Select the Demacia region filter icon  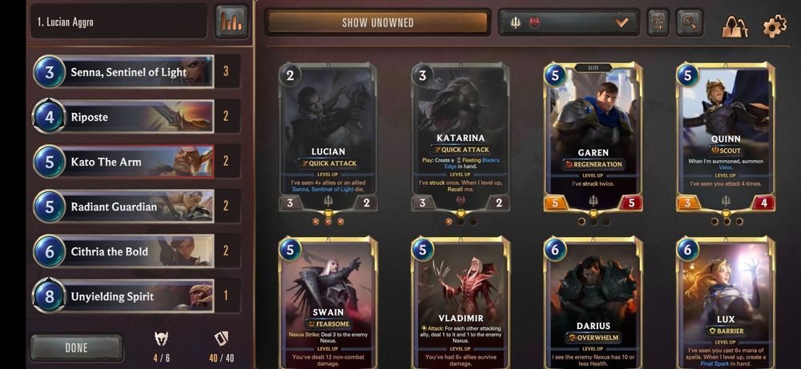click(515, 22)
